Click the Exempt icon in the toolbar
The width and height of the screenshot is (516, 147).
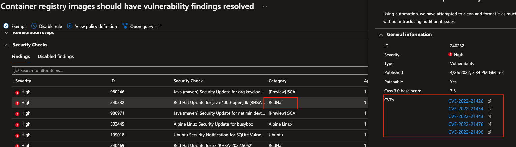click(6, 26)
